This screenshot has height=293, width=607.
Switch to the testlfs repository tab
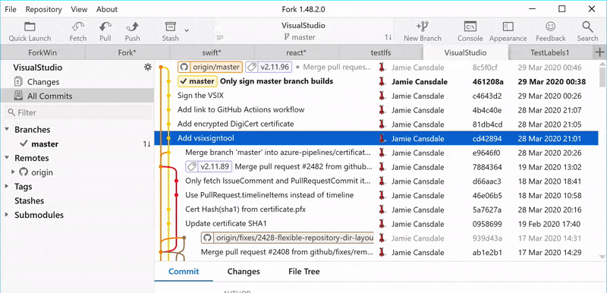coord(381,52)
